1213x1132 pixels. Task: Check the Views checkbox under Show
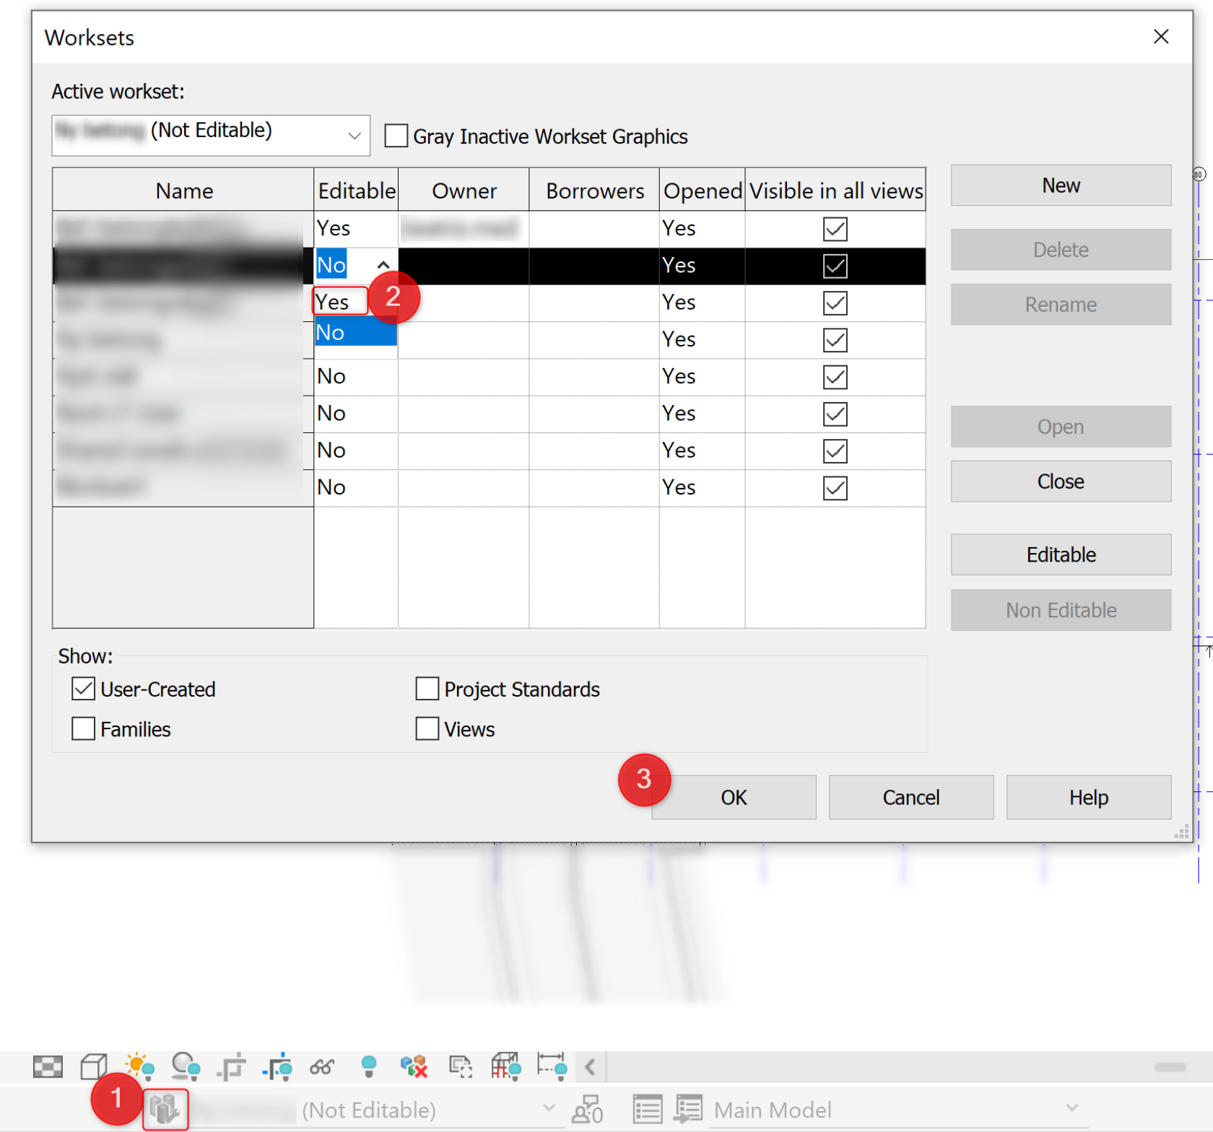coord(427,728)
